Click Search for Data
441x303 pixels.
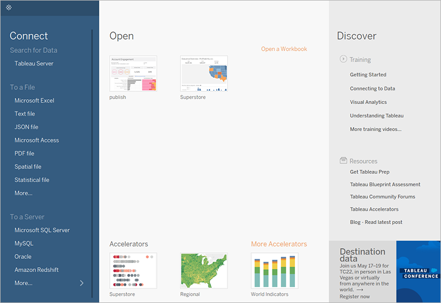[34, 50]
